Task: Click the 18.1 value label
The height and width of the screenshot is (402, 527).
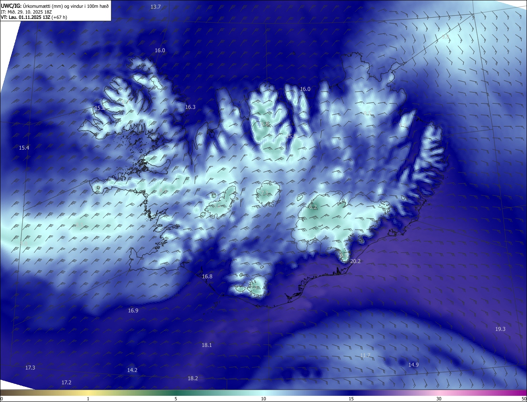Action: [x=207, y=345]
